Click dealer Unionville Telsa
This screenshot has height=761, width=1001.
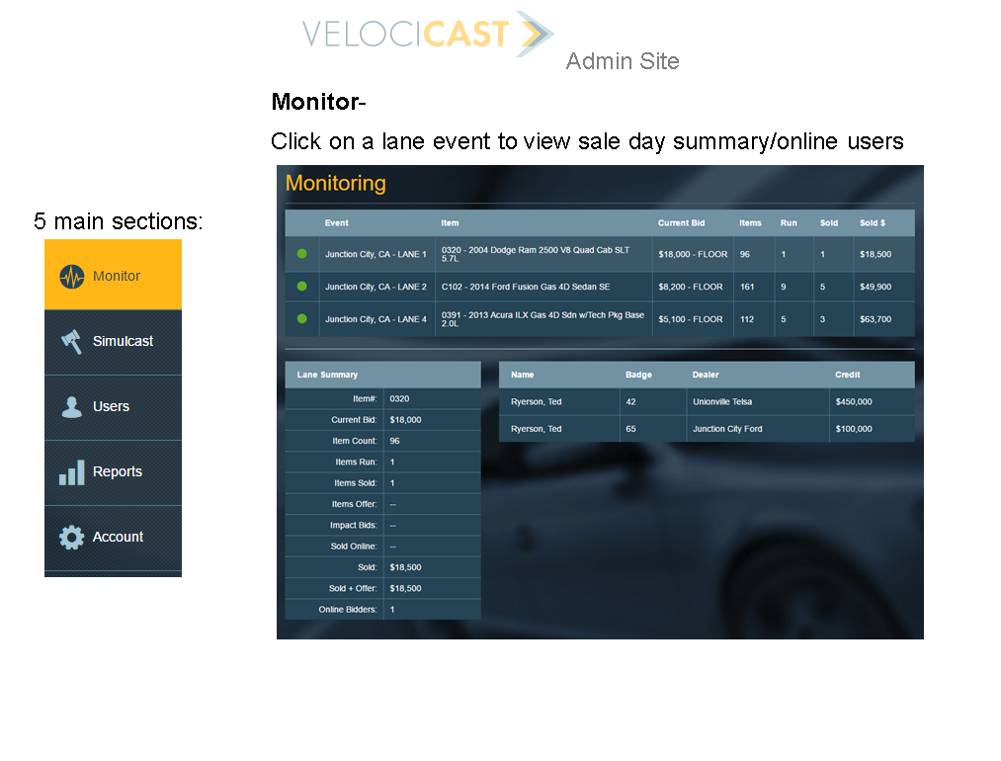(722, 401)
